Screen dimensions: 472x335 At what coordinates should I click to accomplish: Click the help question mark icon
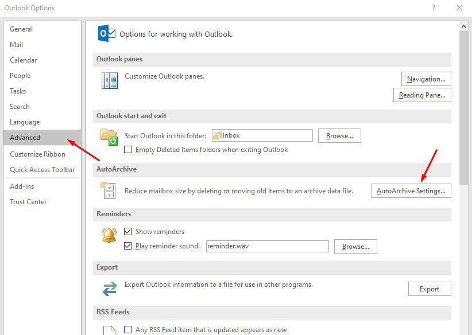point(433,7)
